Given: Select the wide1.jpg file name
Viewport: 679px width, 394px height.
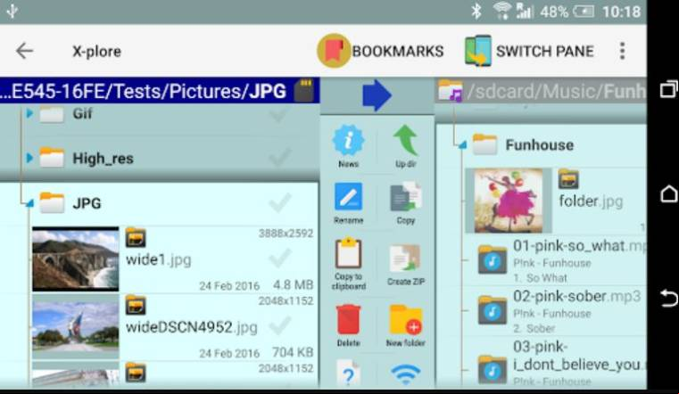Looking at the screenshot, I should point(159,259).
